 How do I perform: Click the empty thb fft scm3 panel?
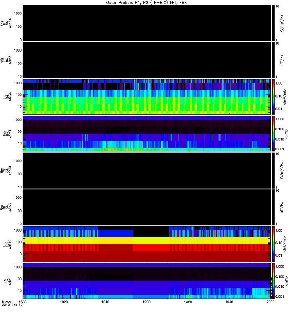tap(147, 60)
